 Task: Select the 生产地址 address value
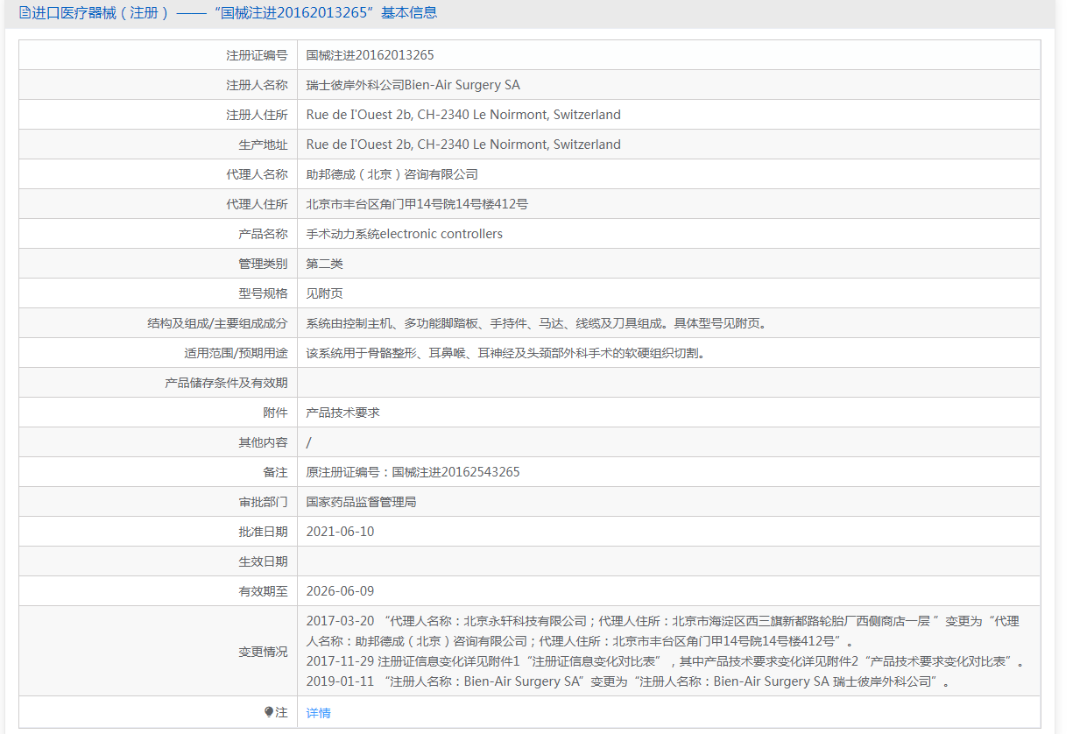pyautogui.click(x=462, y=145)
